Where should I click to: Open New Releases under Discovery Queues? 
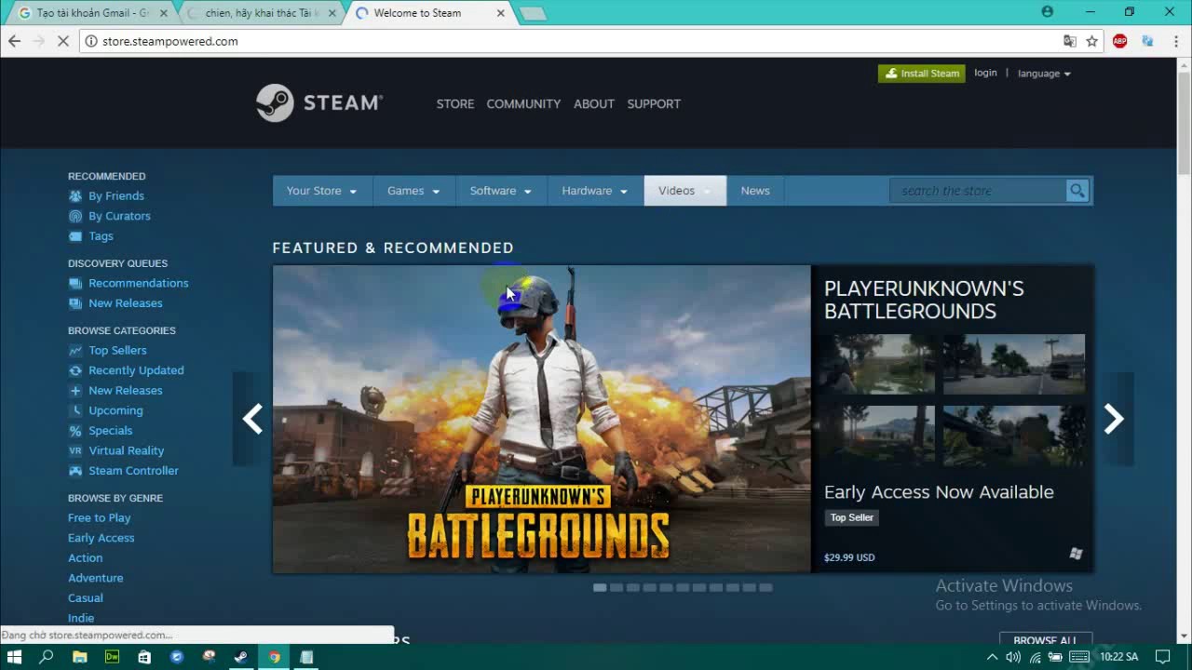125,303
